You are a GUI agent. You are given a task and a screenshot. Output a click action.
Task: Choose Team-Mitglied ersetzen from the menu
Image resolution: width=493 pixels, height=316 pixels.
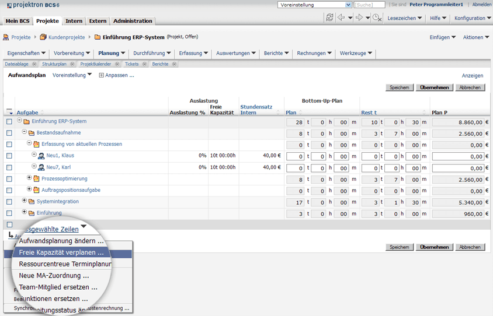click(x=58, y=287)
